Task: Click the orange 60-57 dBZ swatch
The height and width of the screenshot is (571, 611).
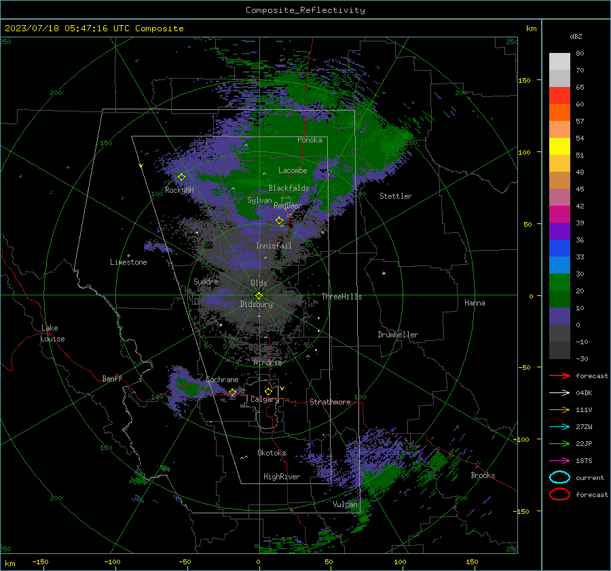Action: coord(559,112)
